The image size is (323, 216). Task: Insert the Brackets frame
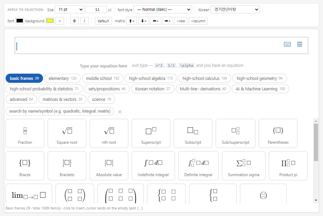(x=67, y=166)
